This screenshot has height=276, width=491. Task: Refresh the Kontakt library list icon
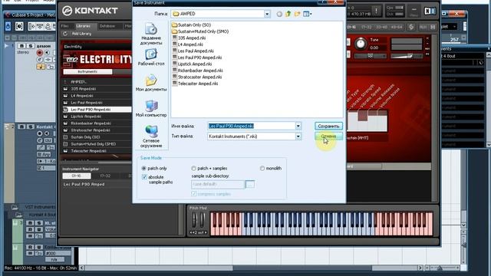coord(64,34)
